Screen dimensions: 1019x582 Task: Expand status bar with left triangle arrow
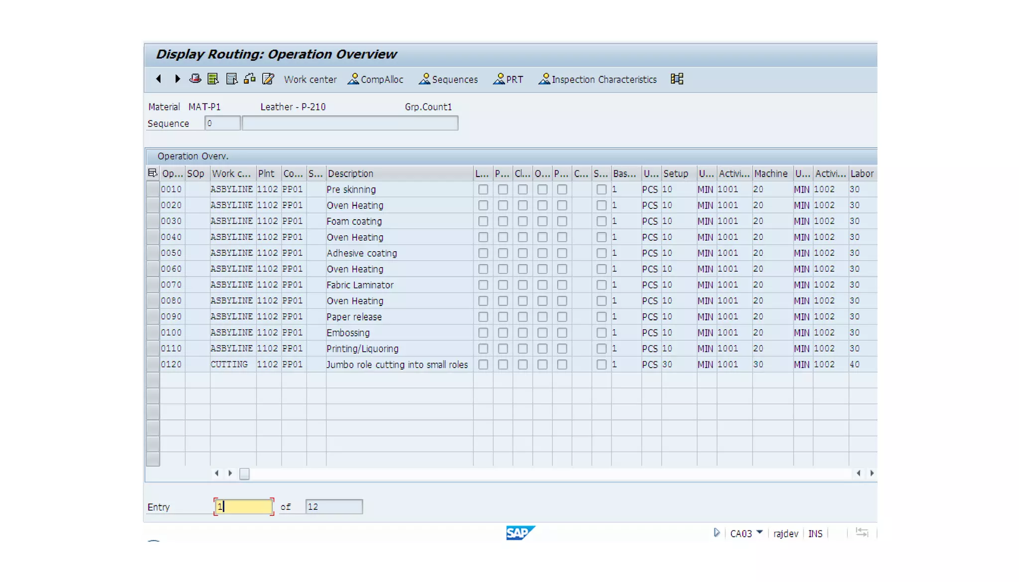click(x=716, y=533)
